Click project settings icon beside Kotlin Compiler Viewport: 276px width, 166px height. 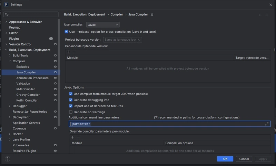[x=56, y=100]
